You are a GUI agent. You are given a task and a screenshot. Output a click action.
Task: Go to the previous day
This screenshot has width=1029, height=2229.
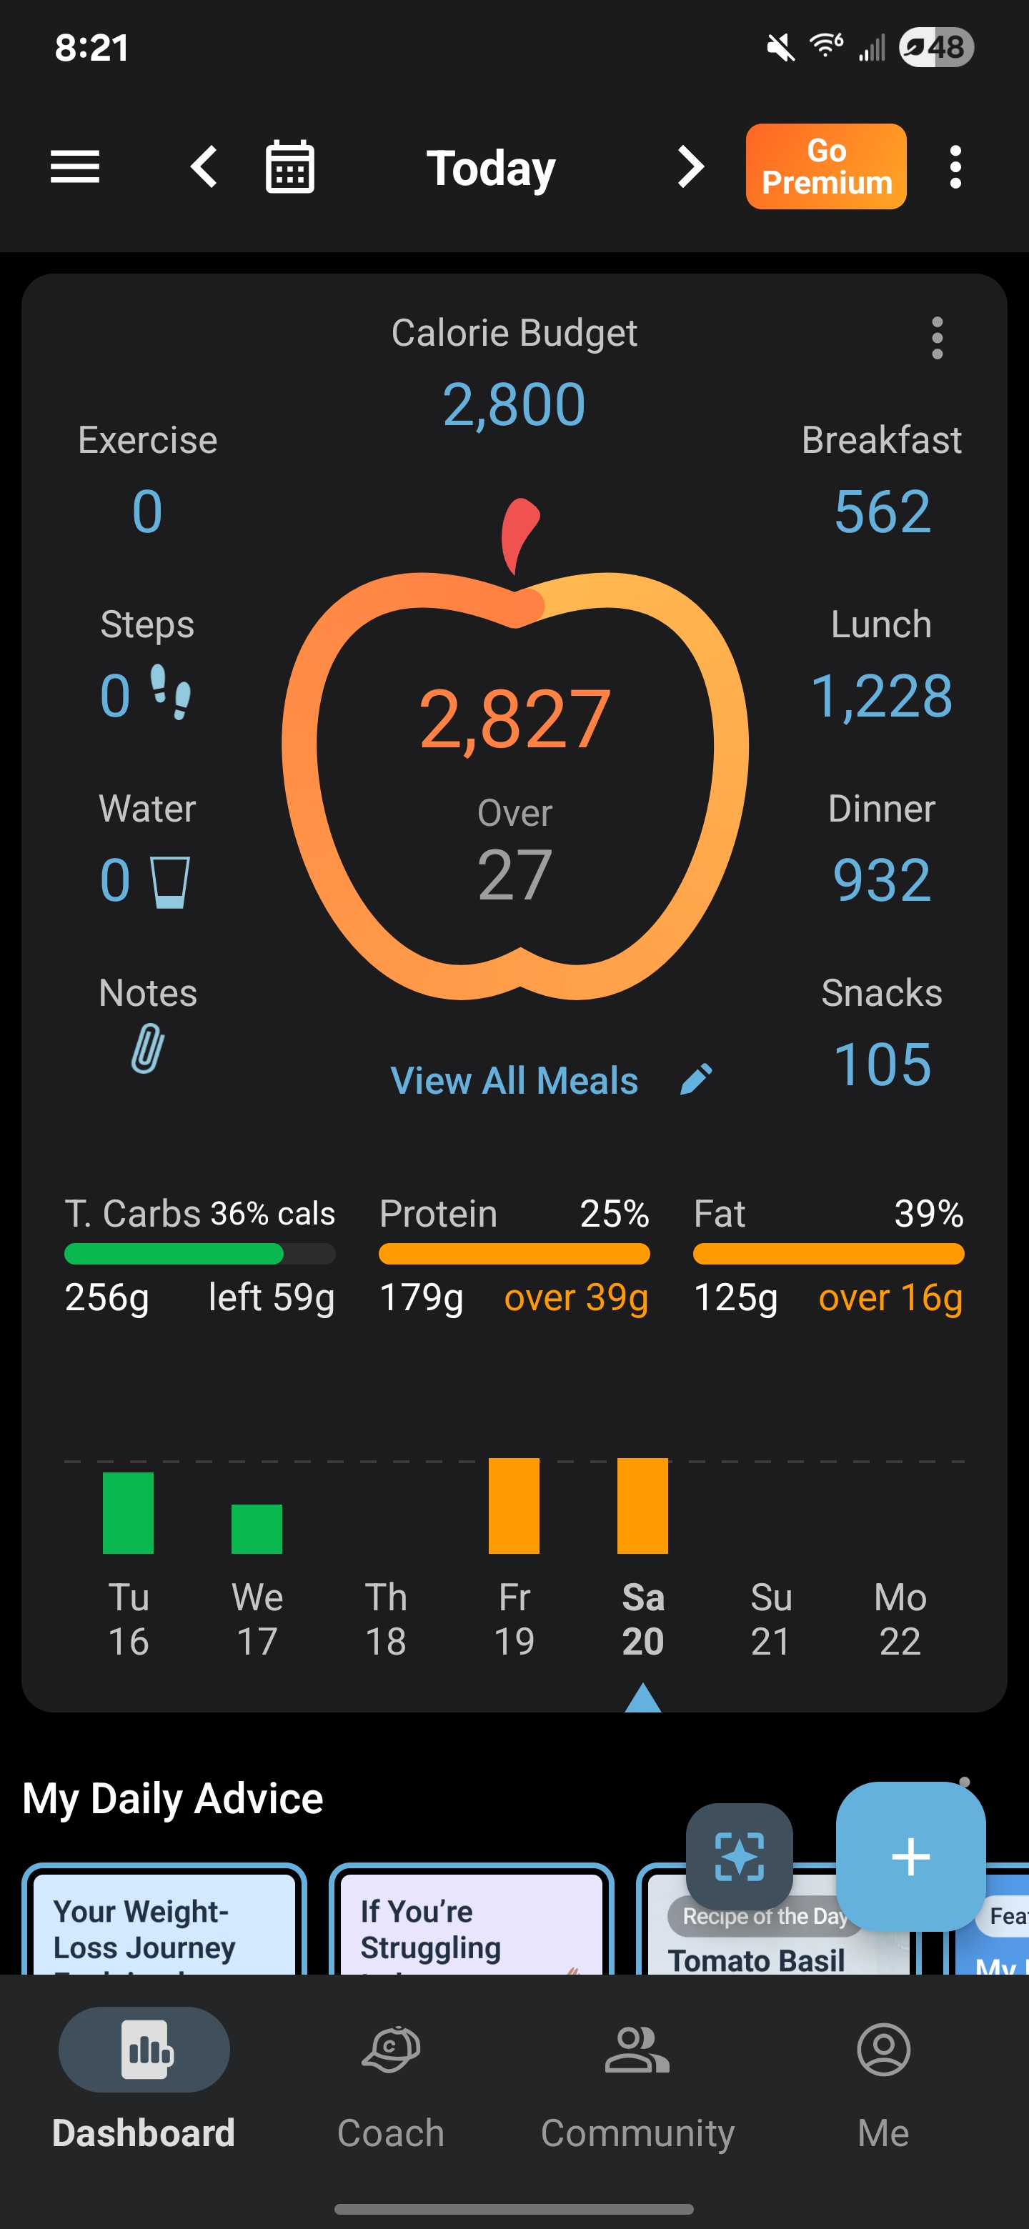(204, 167)
